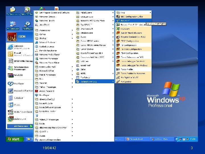The image size is (205, 154).
Task: Select highlighted Borland C++ program entry
Action: [x=133, y=21]
